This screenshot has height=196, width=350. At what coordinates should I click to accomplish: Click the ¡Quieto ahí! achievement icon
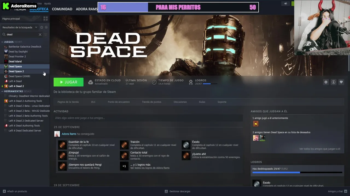186,155
